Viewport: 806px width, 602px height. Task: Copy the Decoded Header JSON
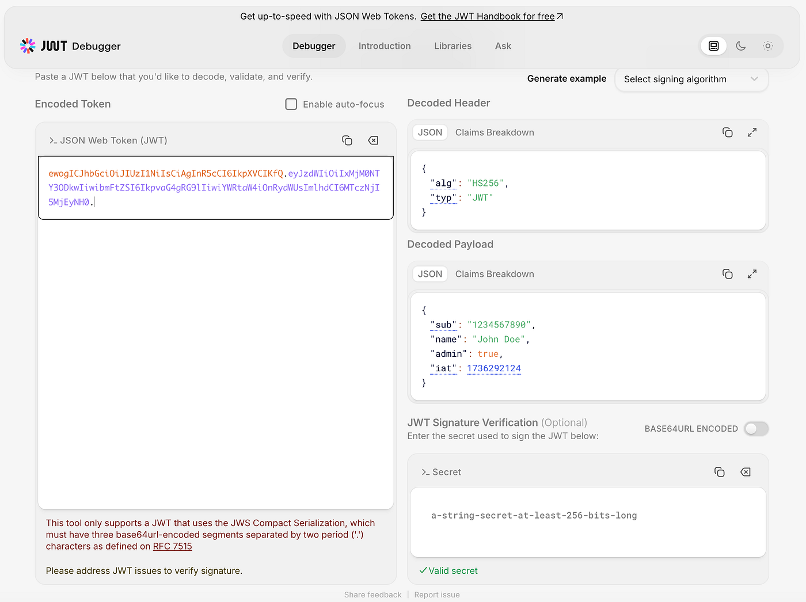click(x=728, y=132)
